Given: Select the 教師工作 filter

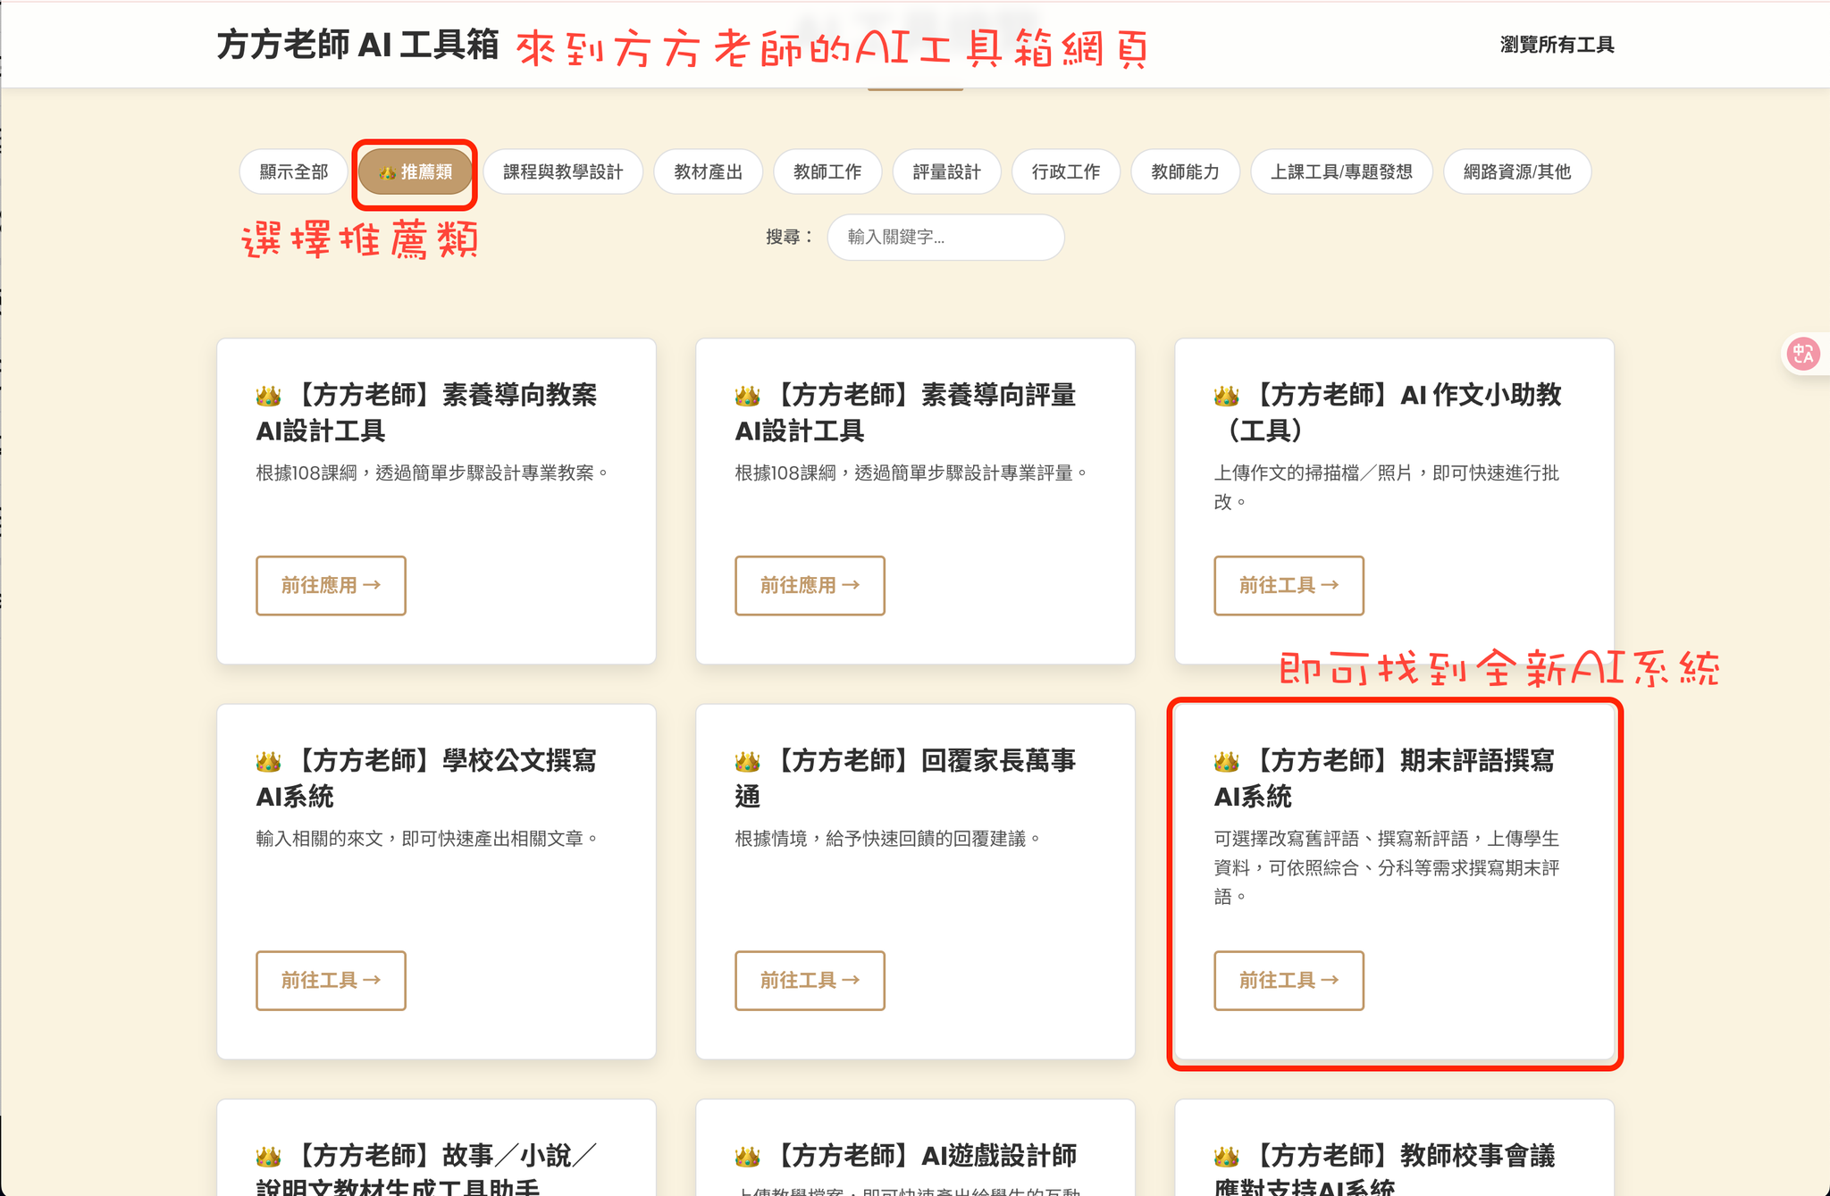Looking at the screenshot, I should 827,171.
